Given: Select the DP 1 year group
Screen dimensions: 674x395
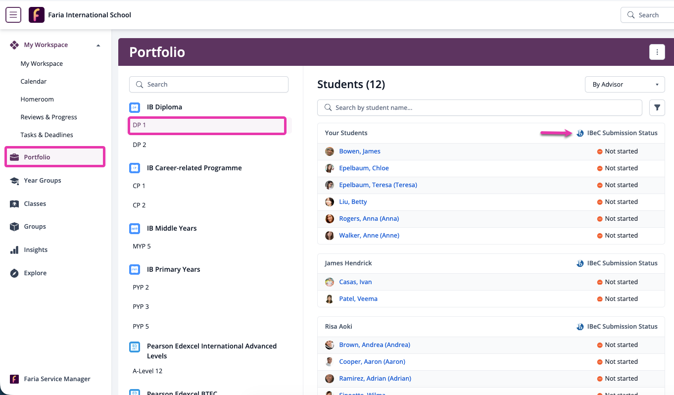Looking at the screenshot, I should pos(207,125).
